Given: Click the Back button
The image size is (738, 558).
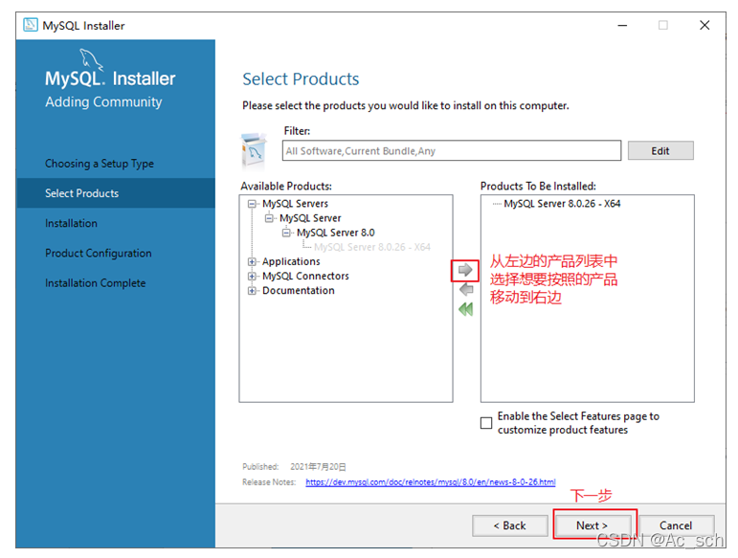Looking at the screenshot, I should pos(510,525).
